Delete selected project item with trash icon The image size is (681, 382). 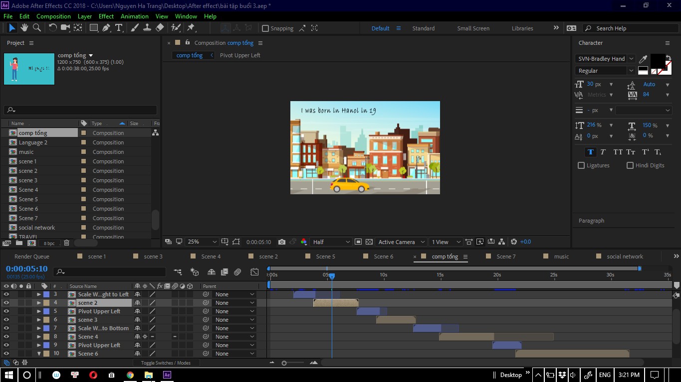(x=66, y=243)
